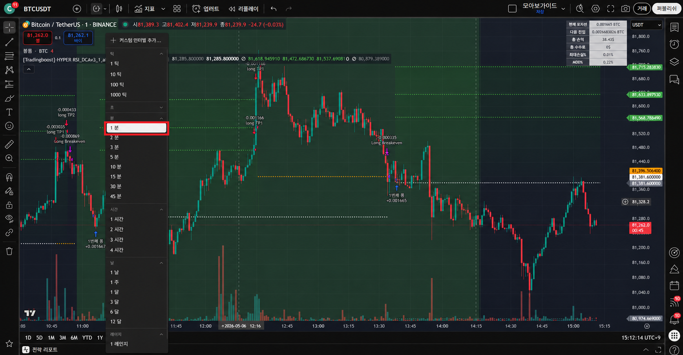Screen dimensions: 683x355
Task: Collapse the 분 minutes section
Action: coord(161,118)
